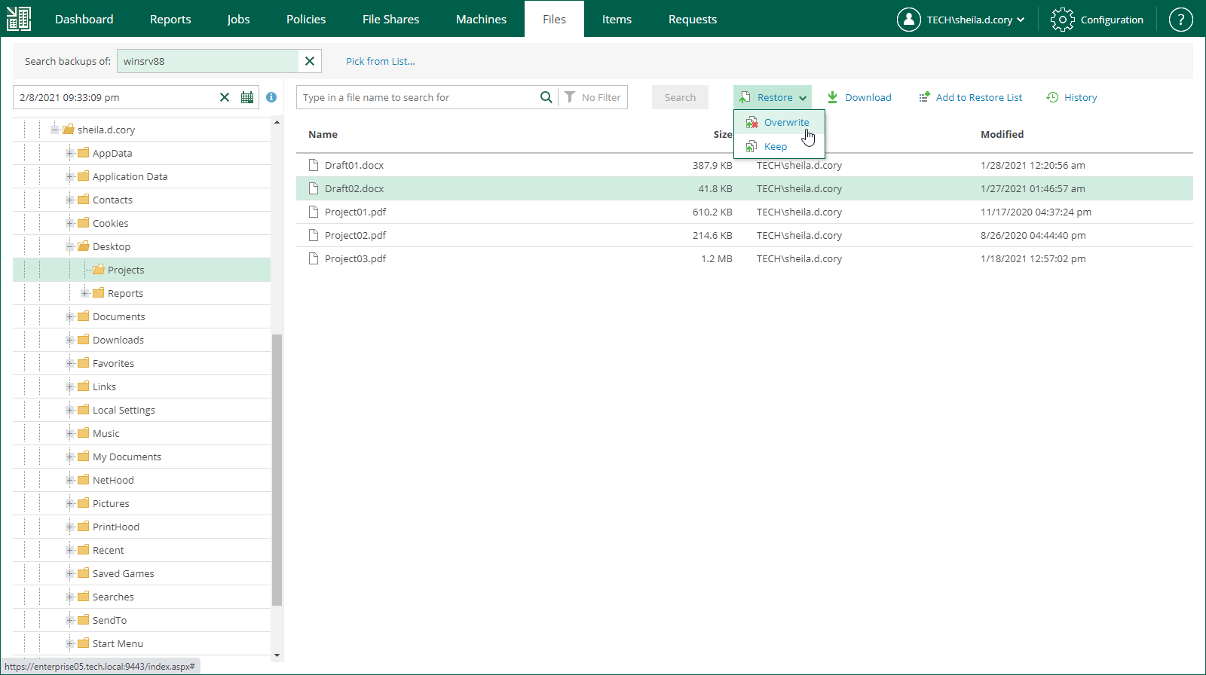This screenshot has width=1206, height=675.
Task: Clear the restore point date field
Action: (225, 97)
